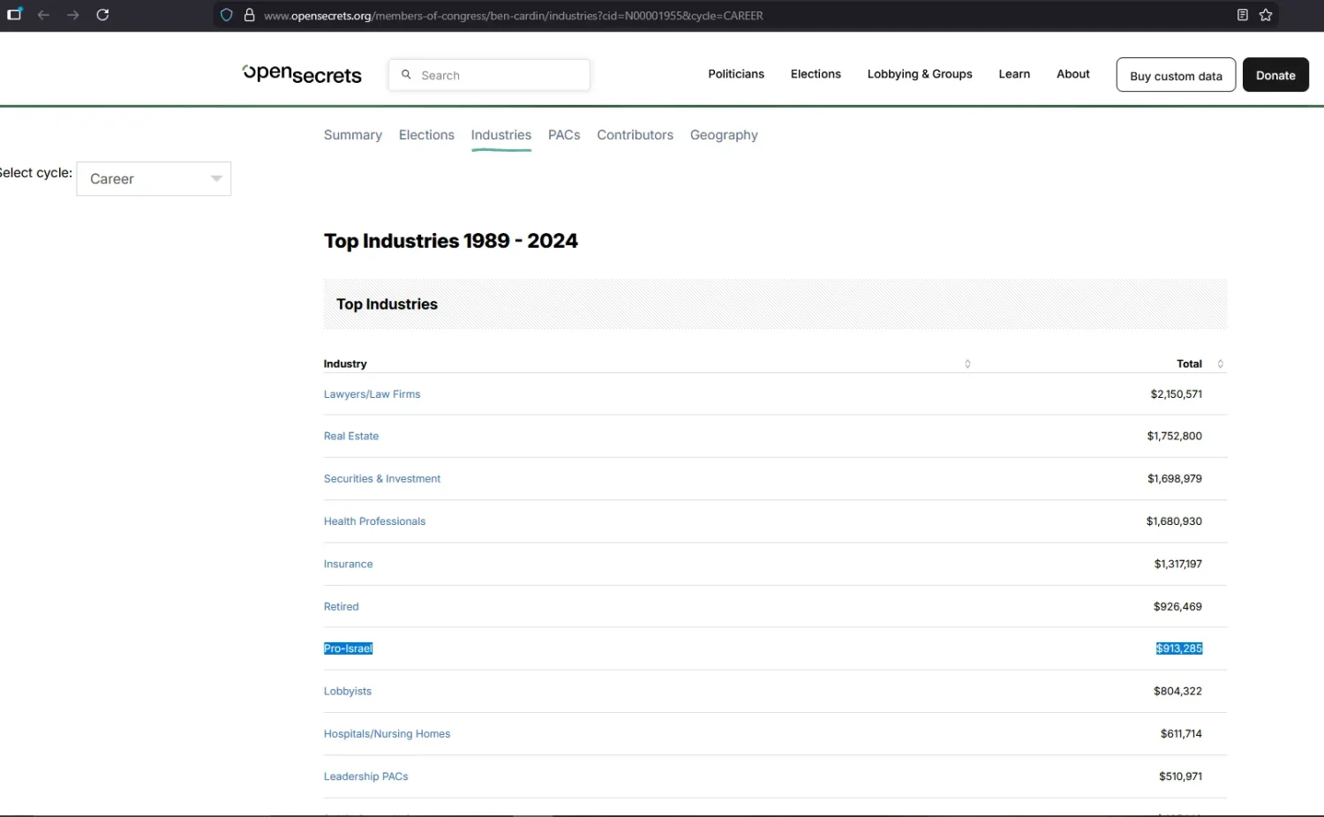The width and height of the screenshot is (1324, 817).
Task: Click the browser forward arrow
Action: 73,15
